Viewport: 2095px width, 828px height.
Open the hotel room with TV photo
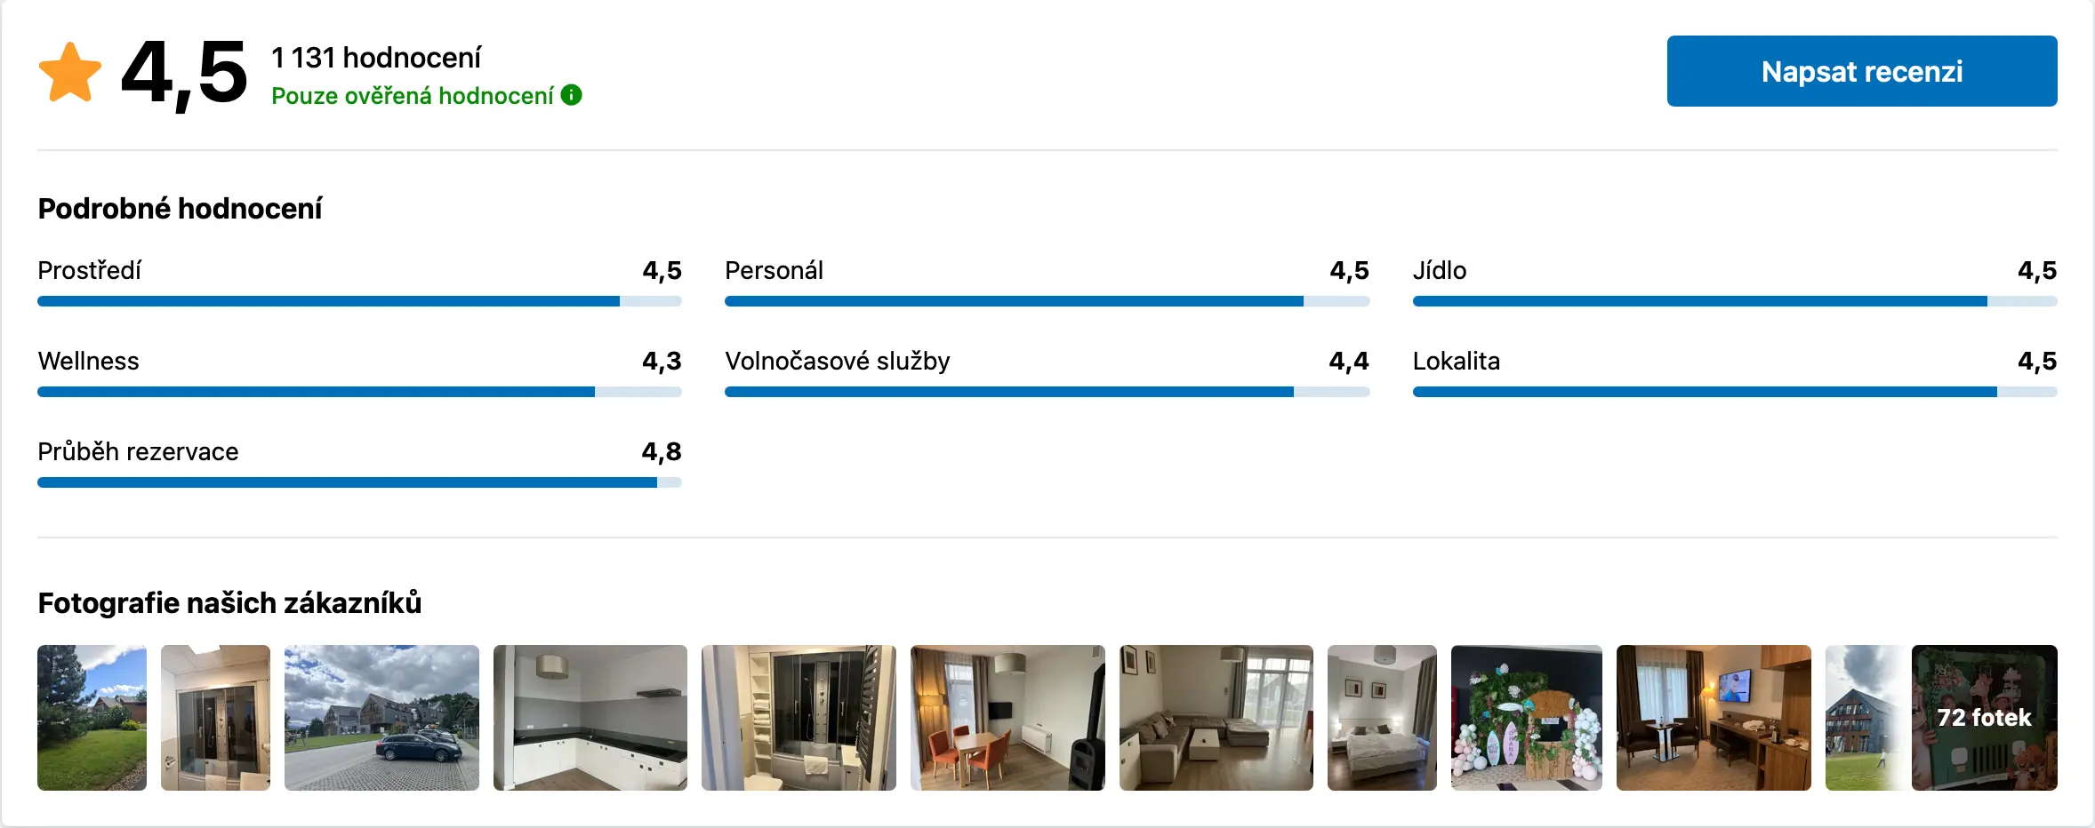[x=1714, y=718]
